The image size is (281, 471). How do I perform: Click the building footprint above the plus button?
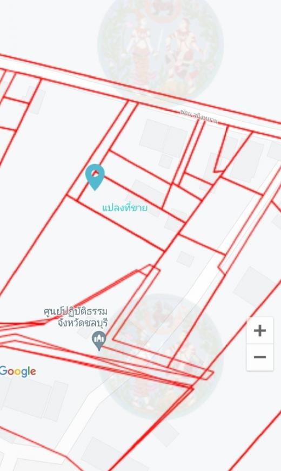pyautogui.click(x=255, y=284)
